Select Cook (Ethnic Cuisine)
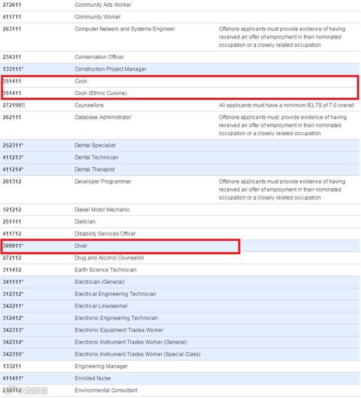The image size is (361, 398). (100, 93)
